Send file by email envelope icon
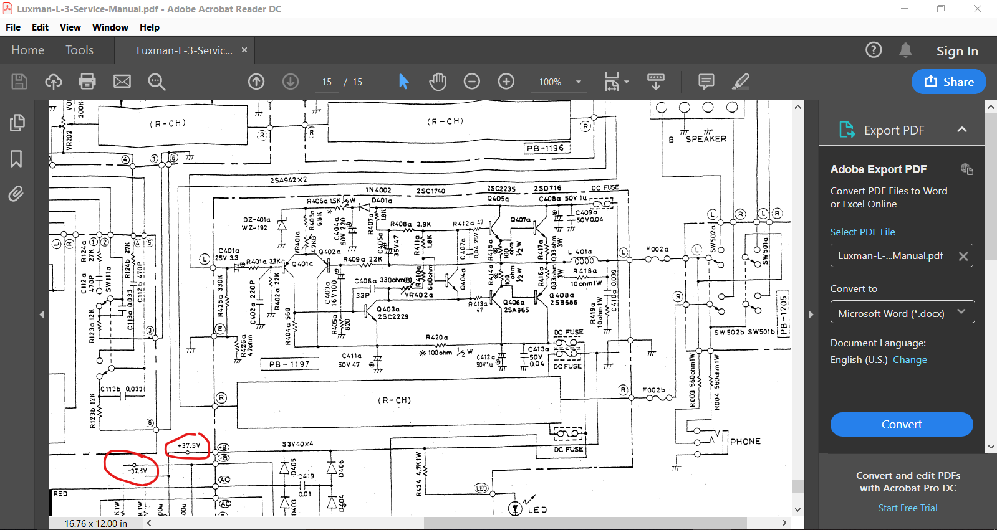Viewport: 997px width, 530px height. tap(122, 82)
